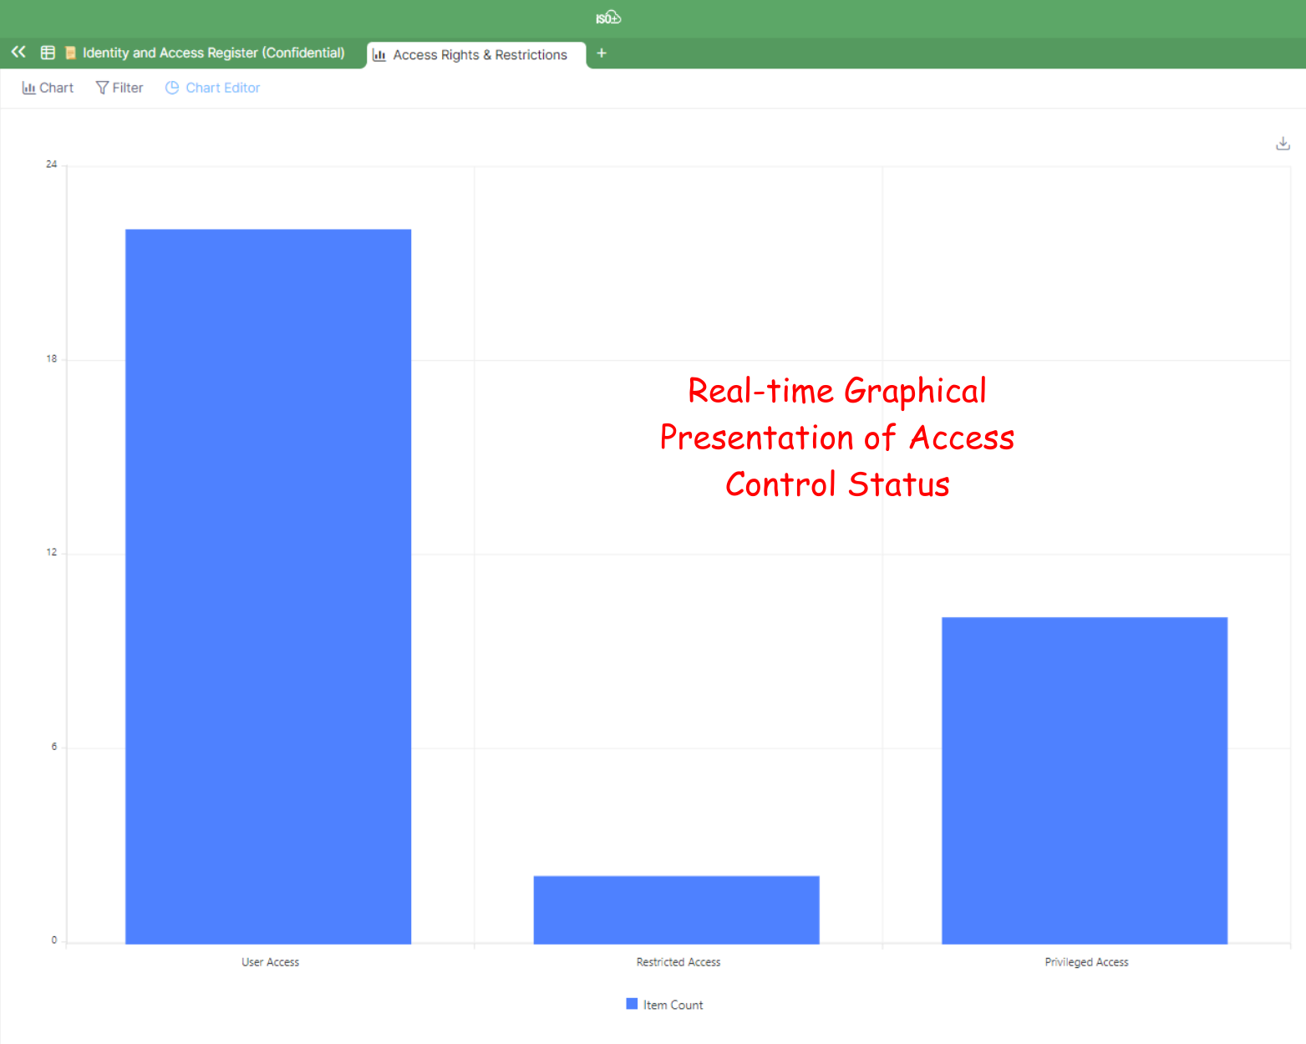Click the bar chart icon in the active tab
The image size is (1306, 1044).
click(379, 55)
